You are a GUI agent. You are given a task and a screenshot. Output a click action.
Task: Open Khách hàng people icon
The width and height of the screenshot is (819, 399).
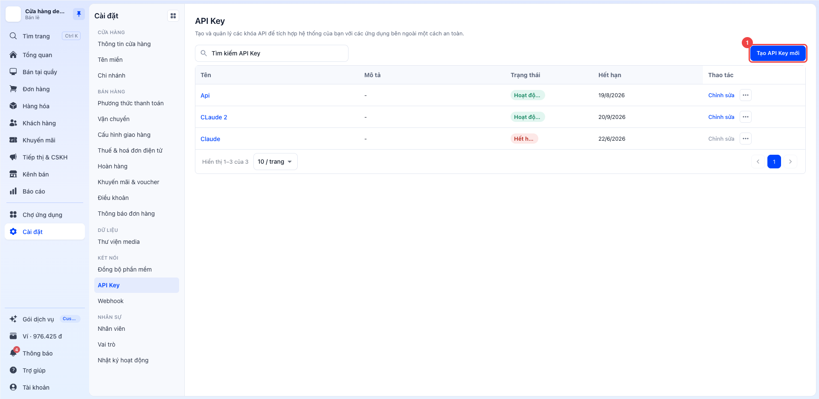click(13, 123)
